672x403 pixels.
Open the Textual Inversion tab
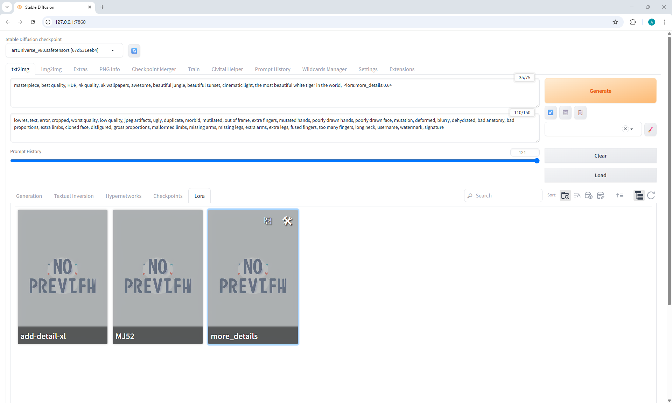coord(73,196)
